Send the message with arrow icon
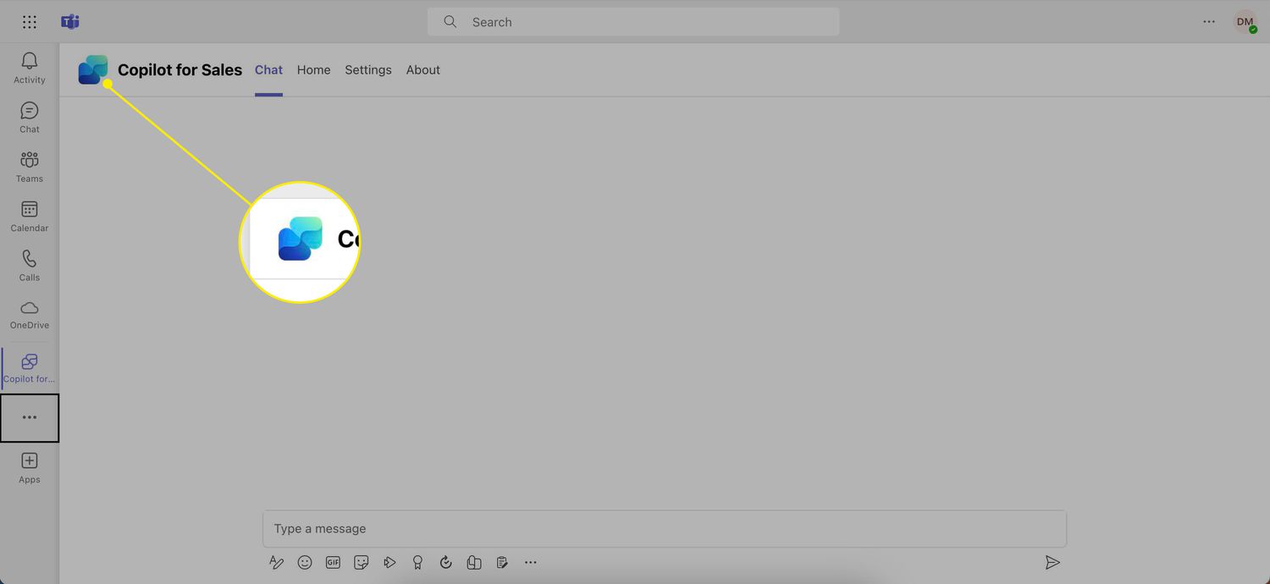The image size is (1270, 584). (x=1052, y=562)
